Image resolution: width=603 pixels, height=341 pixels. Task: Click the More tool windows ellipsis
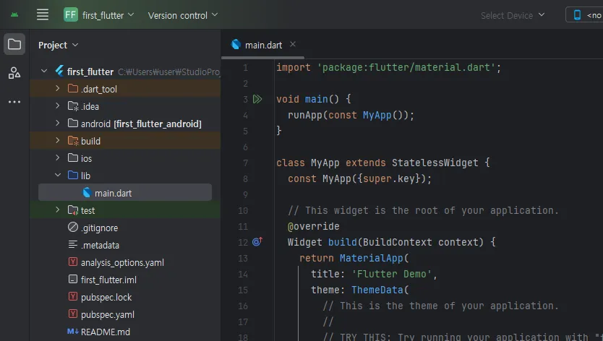pyautogui.click(x=14, y=102)
